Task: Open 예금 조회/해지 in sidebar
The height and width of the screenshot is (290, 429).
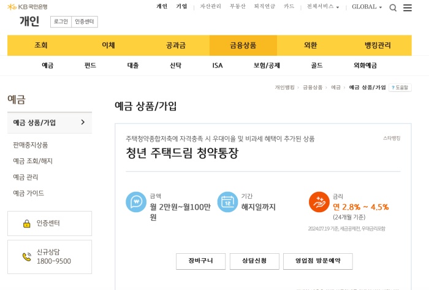Action: [33, 161]
